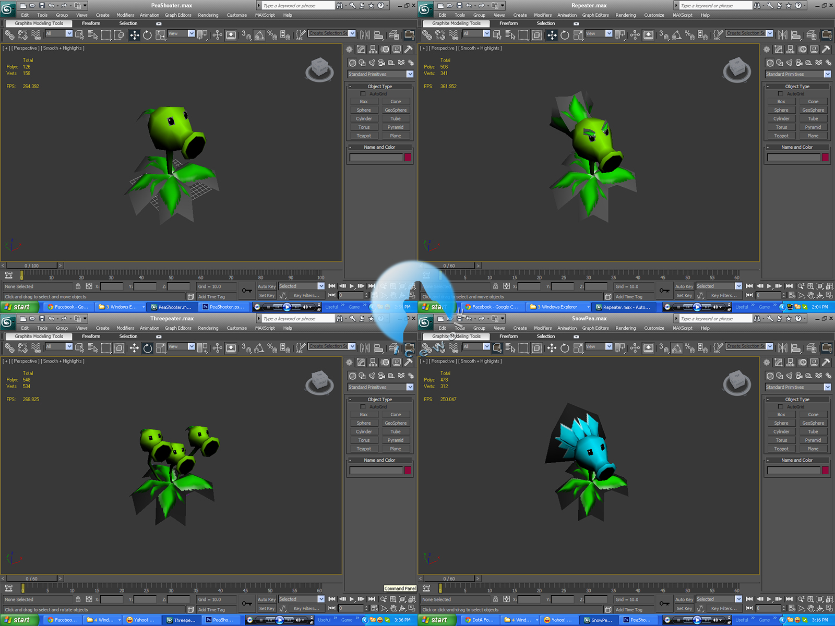Choose Lights category icon in PeaShooter.max Create panel
Viewport: 835px width, 626px height.
click(372, 63)
